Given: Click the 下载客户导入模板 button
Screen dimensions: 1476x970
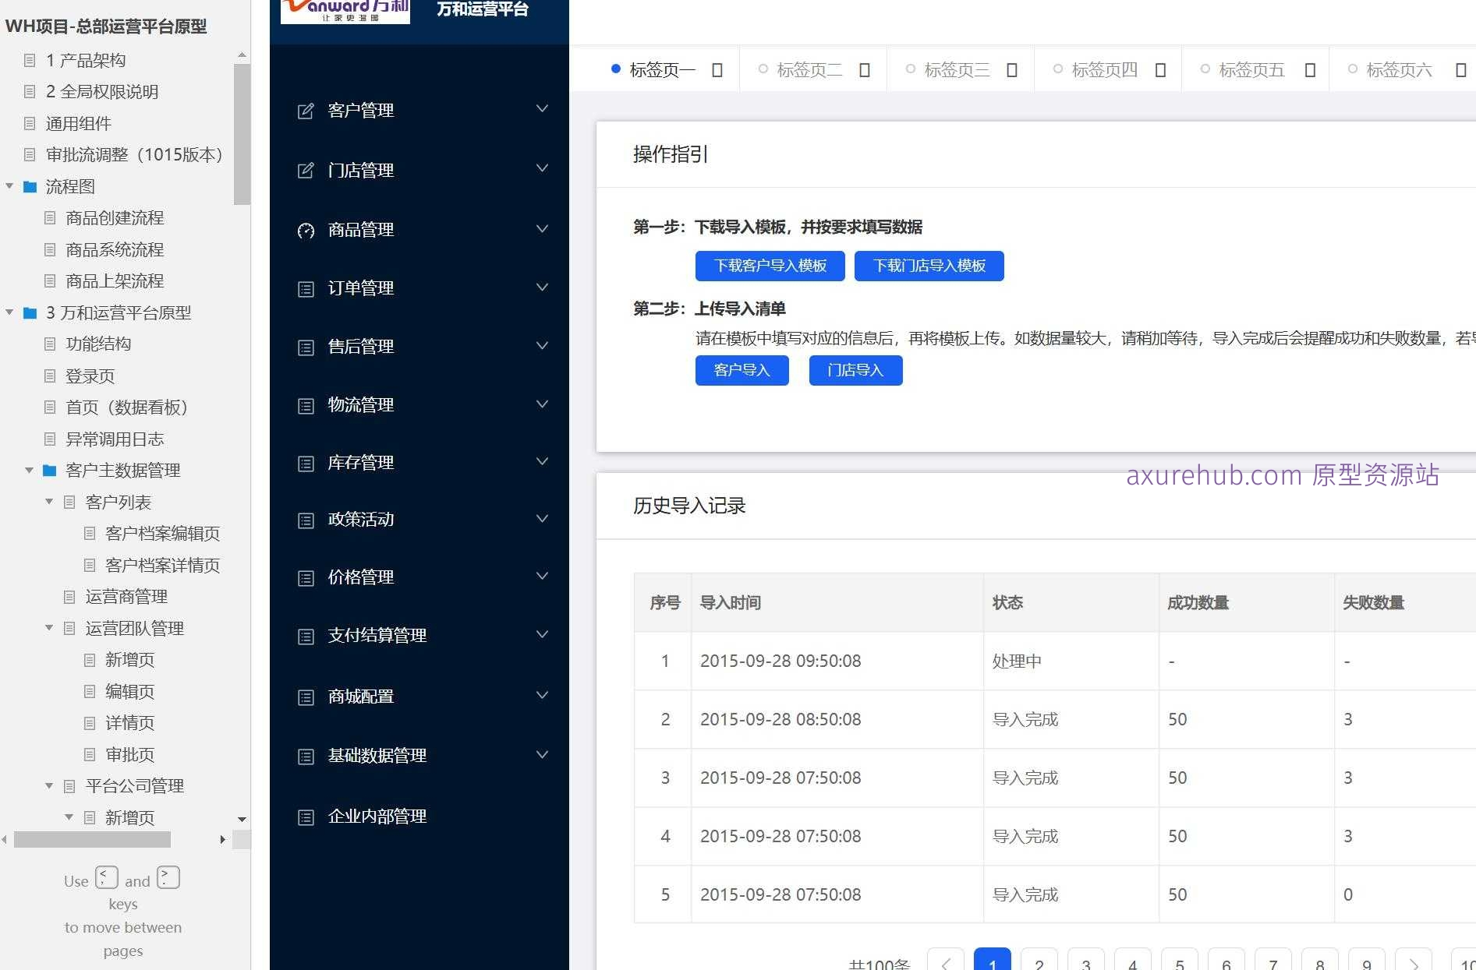Looking at the screenshot, I should coord(770,266).
